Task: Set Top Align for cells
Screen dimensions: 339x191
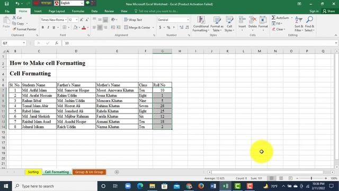Action: click(x=94, y=20)
